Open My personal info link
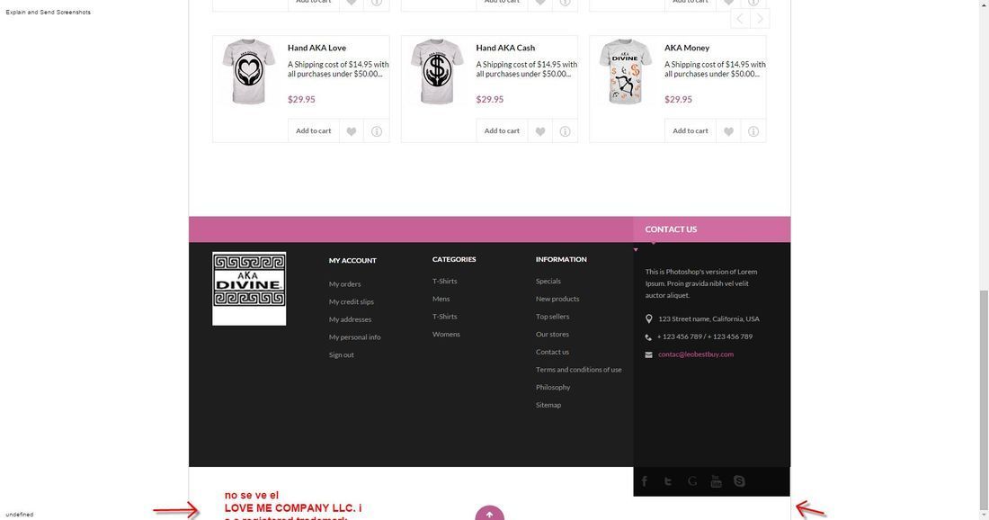Screen dimensions: 989x520 click(354, 337)
